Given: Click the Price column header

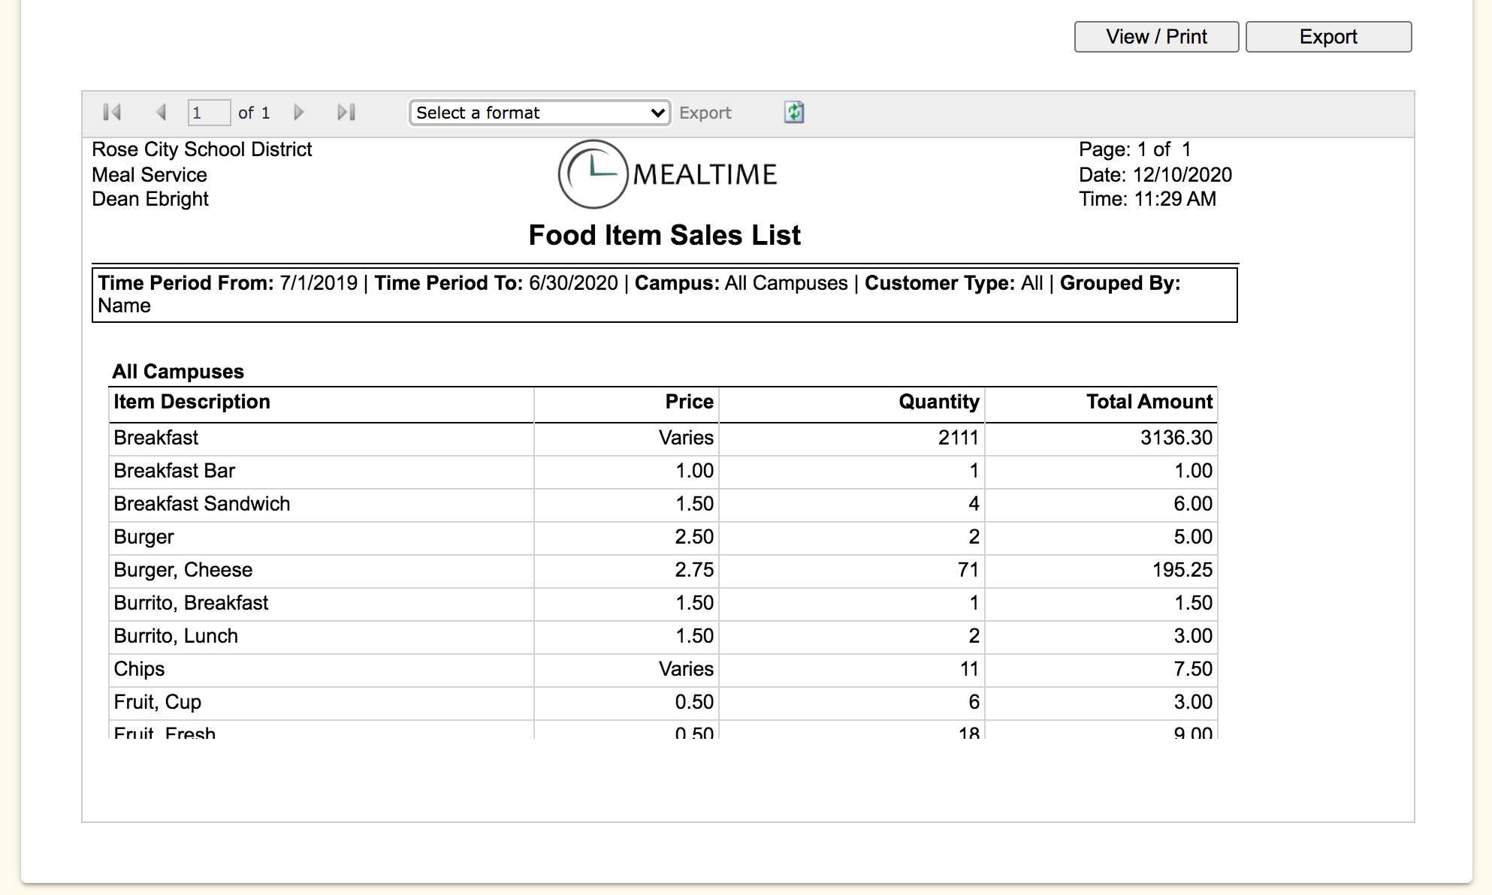Looking at the screenshot, I should tap(689, 402).
